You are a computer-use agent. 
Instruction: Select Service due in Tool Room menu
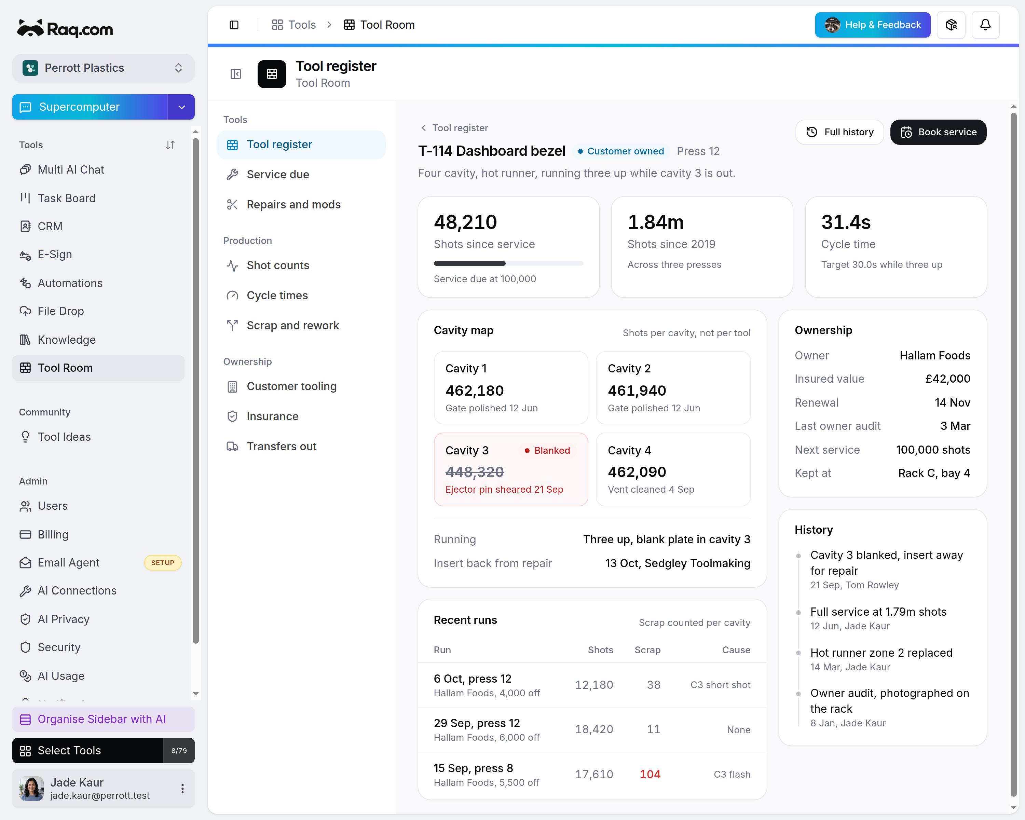click(x=301, y=175)
